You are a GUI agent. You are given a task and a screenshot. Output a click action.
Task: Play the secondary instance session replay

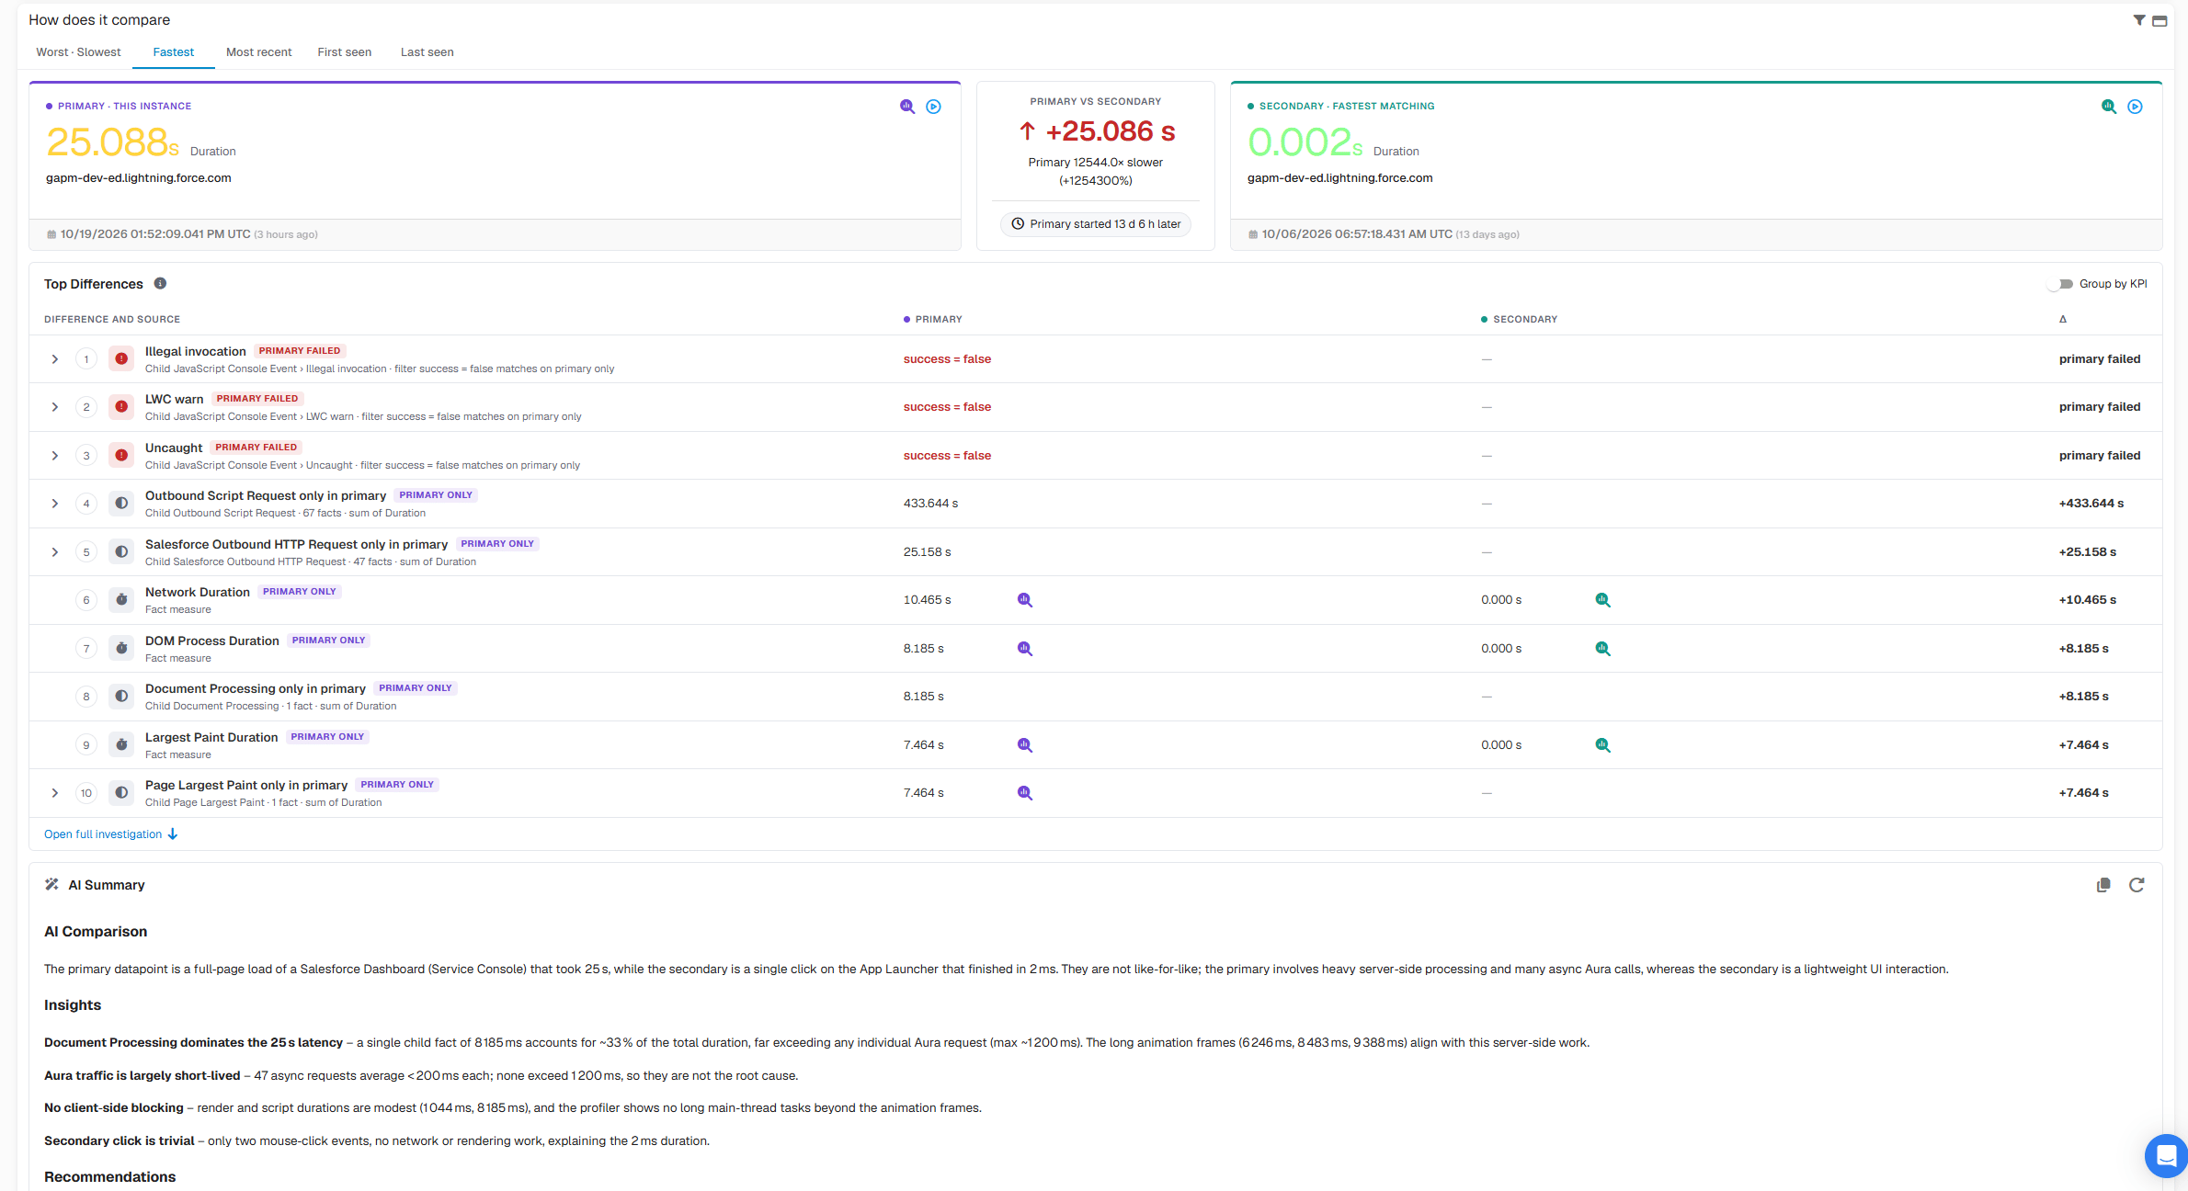pyautogui.click(x=2135, y=107)
